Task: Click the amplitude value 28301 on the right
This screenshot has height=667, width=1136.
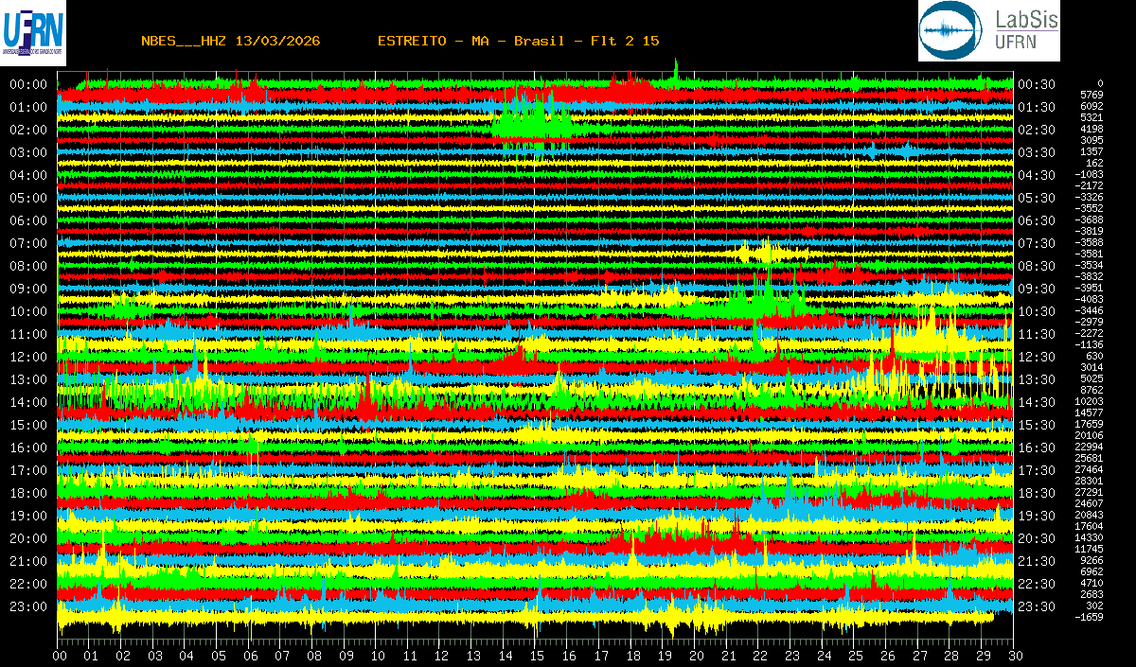Action: (x=1091, y=481)
